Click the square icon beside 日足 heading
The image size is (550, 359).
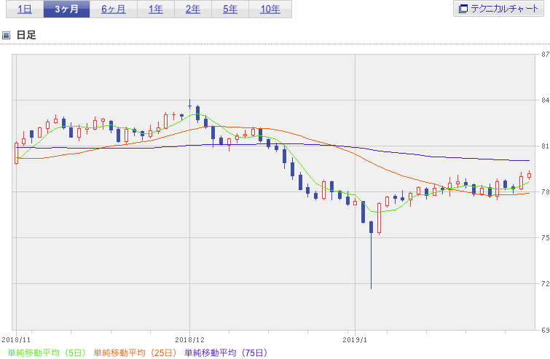6,35
